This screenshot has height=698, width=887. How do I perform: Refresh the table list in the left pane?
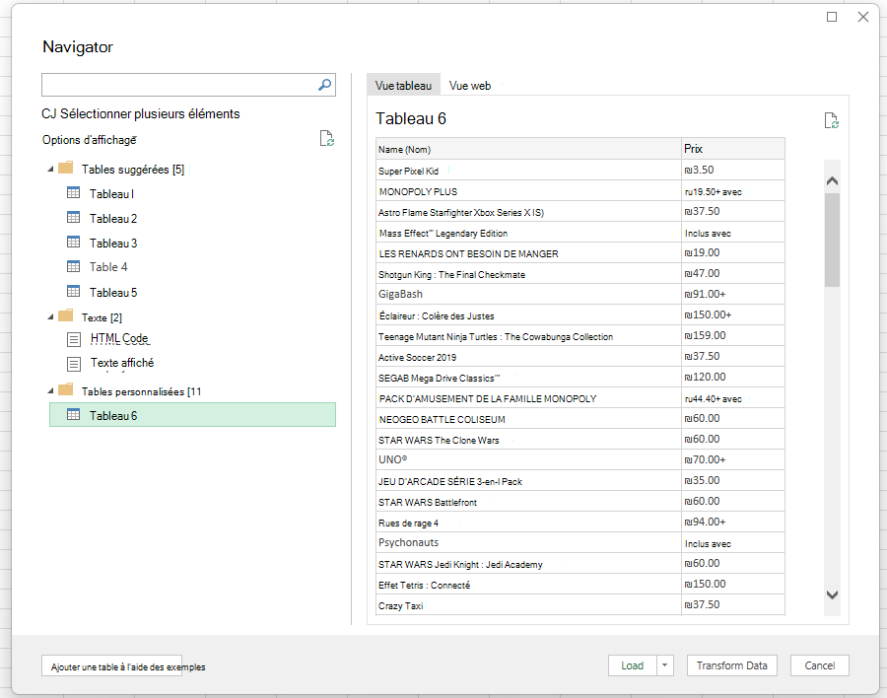tap(327, 138)
